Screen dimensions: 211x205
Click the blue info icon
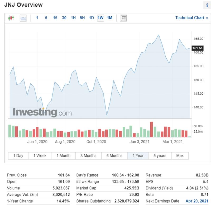point(207,5)
